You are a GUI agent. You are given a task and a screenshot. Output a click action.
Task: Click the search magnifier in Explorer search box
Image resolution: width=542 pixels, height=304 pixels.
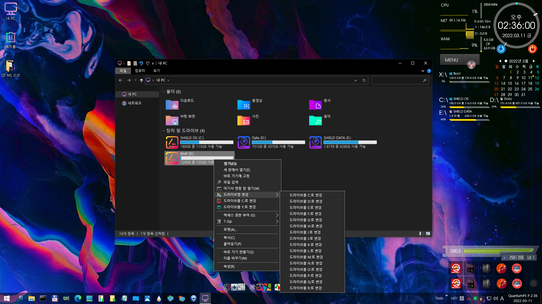(425, 80)
